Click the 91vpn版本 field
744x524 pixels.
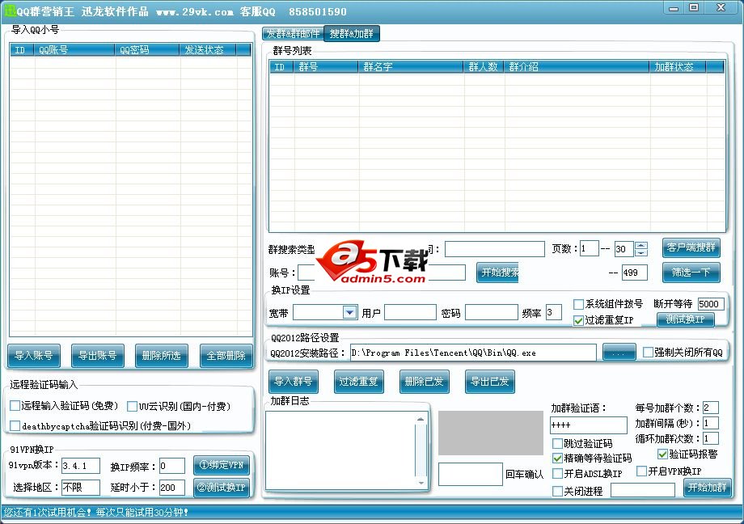[x=81, y=466]
